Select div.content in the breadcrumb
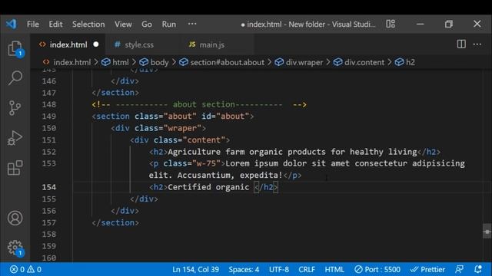 tap(364, 62)
